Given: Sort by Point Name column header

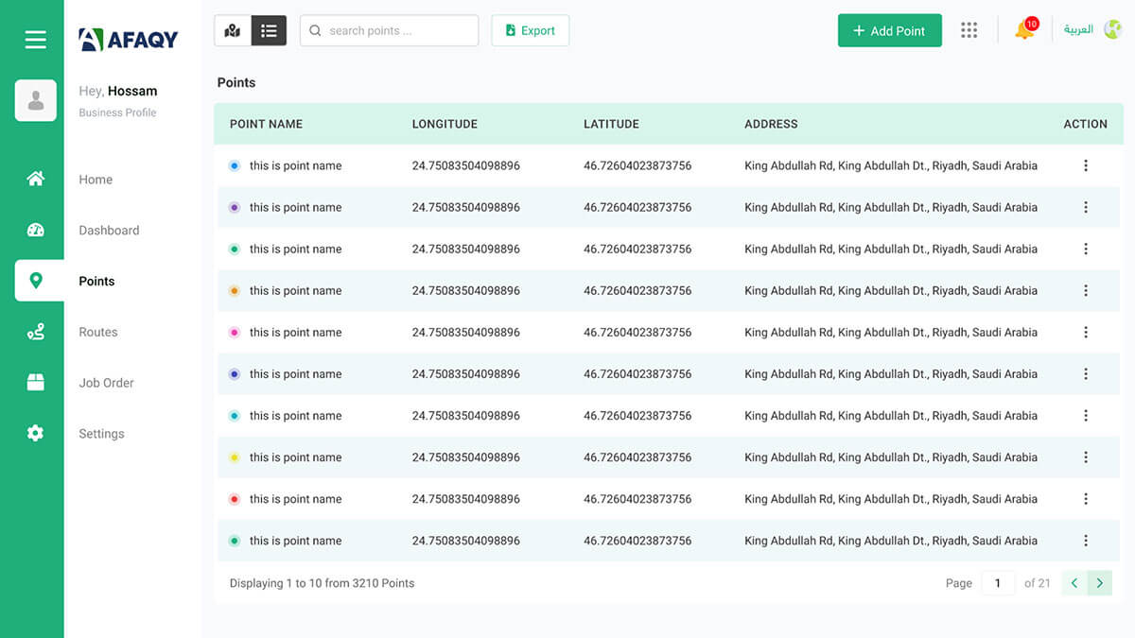Looking at the screenshot, I should [266, 124].
